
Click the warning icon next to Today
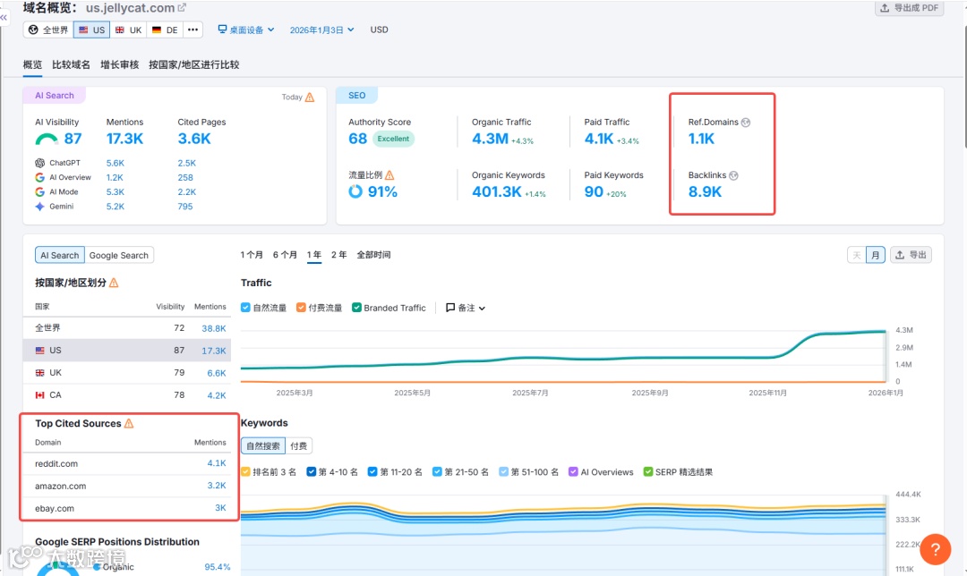pyautogui.click(x=310, y=97)
